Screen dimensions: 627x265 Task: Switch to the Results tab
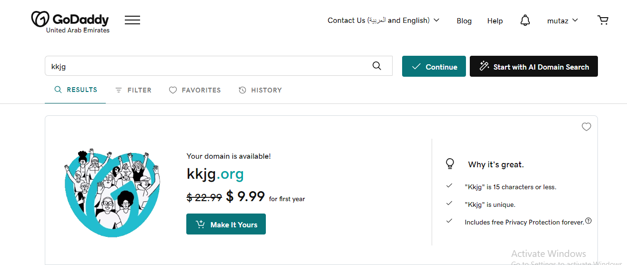tap(76, 90)
